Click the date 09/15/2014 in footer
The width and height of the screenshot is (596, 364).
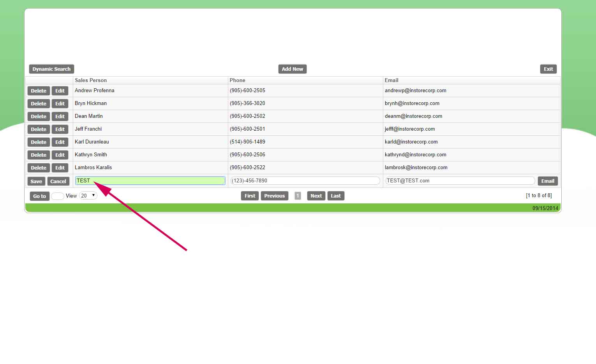tap(545, 208)
